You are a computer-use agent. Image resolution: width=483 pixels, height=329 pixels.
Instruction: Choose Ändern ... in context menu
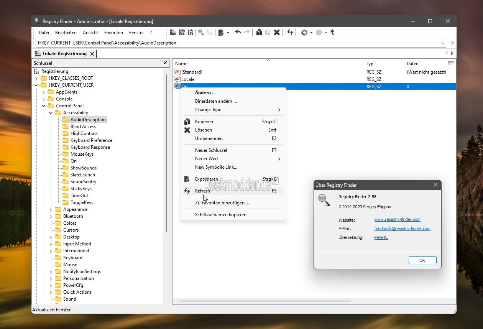tap(233, 93)
